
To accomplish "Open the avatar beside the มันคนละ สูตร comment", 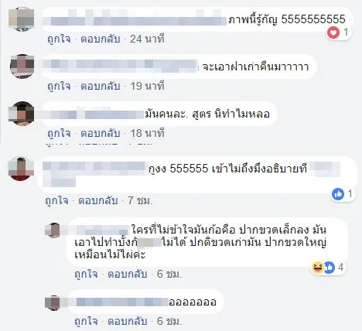I will 21,114.
